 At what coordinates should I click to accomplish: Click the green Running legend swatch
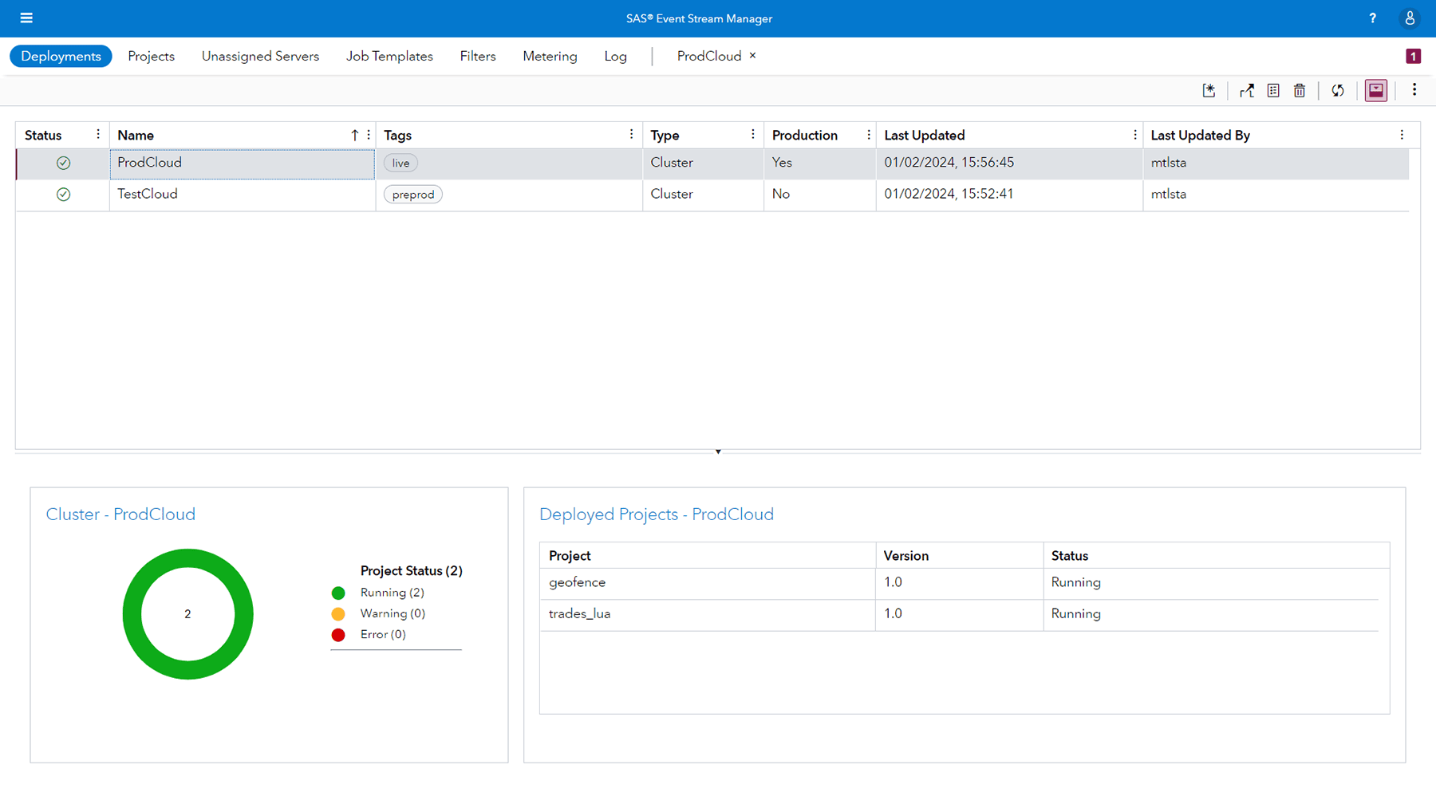[338, 593]
